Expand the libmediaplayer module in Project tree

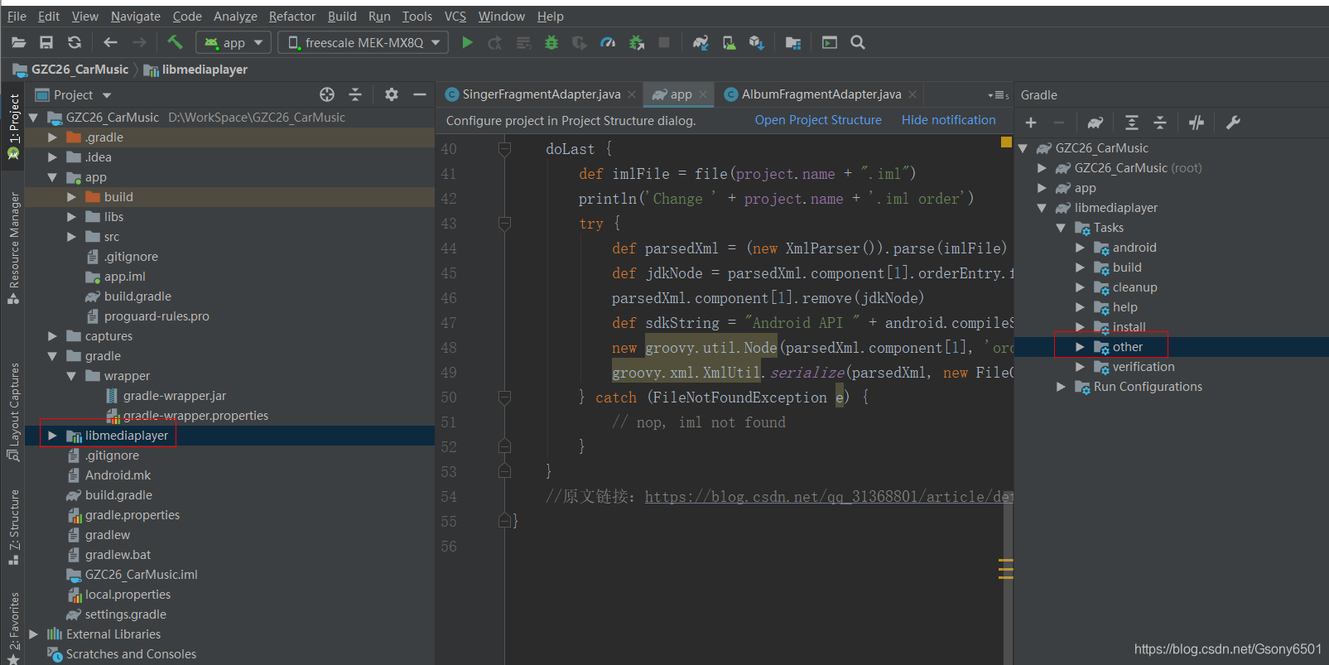point(52,436)
